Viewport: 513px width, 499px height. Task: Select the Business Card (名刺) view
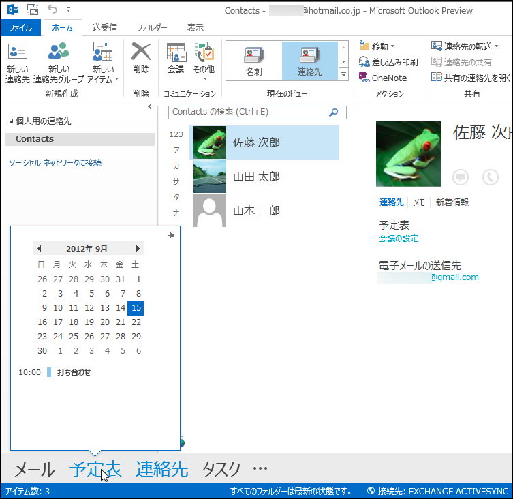tap(254, 61)
